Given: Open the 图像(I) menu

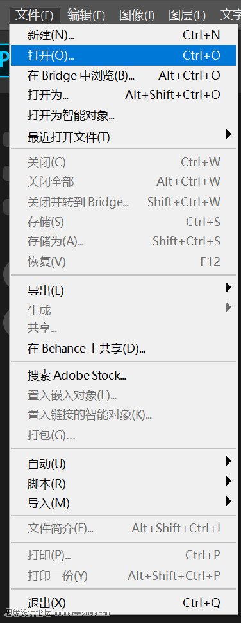Looking at the screenshot, I should tap(137, 15).
